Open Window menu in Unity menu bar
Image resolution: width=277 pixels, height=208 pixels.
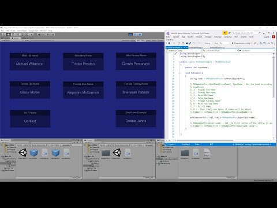coord(43,31)
